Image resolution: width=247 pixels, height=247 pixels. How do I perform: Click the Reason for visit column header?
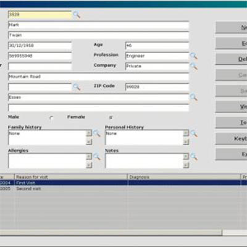pos(71,177)
